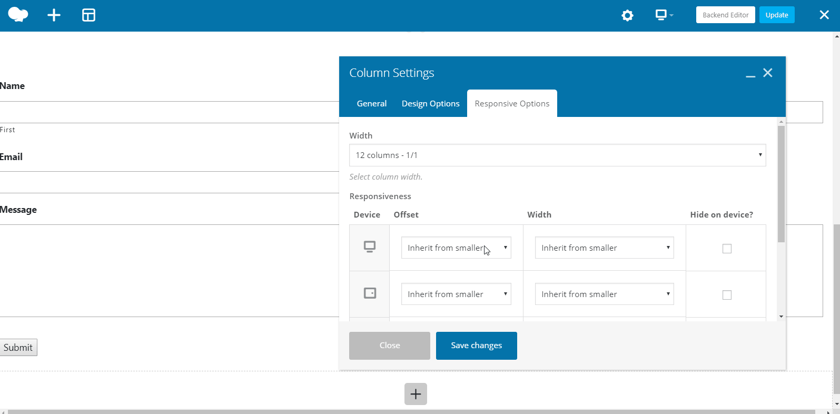Add new element with top plus icon
Screen dimensions: 840x414
(54, 15)
